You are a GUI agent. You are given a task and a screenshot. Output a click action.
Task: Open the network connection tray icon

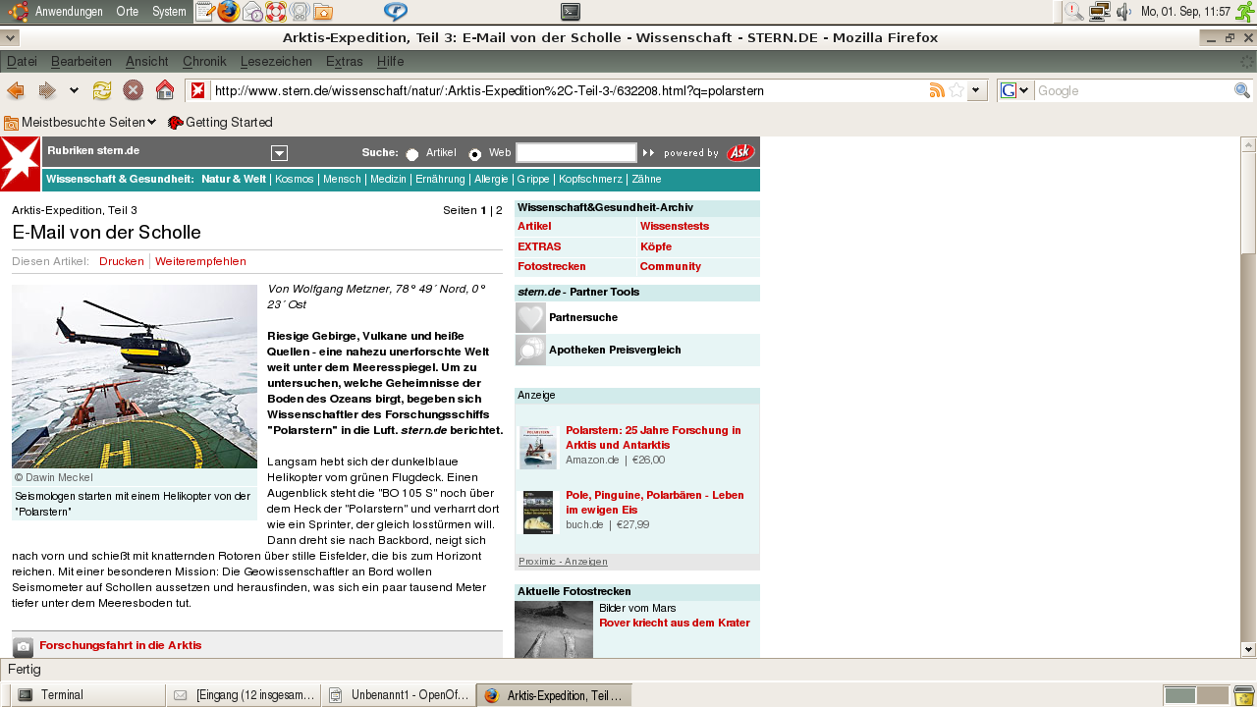pos(1100,12)
